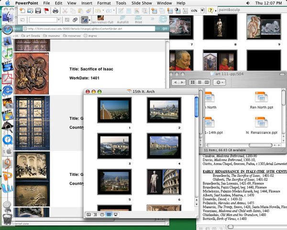287x230 pixels.
Task: Click the Save floppy disk icon
Action: [38, 11]
